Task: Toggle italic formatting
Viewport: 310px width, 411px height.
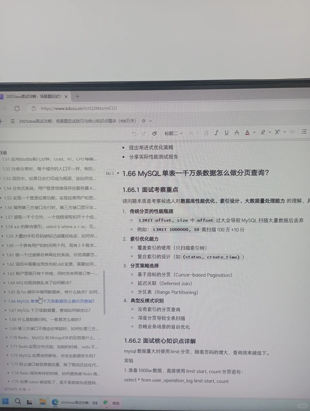Action: pyautogui.click(x=216, y=133)
